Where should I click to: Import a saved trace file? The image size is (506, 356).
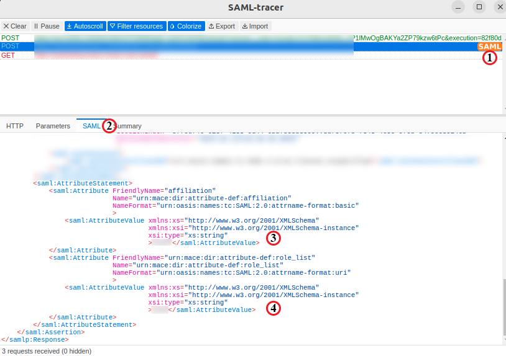(255, 26)
